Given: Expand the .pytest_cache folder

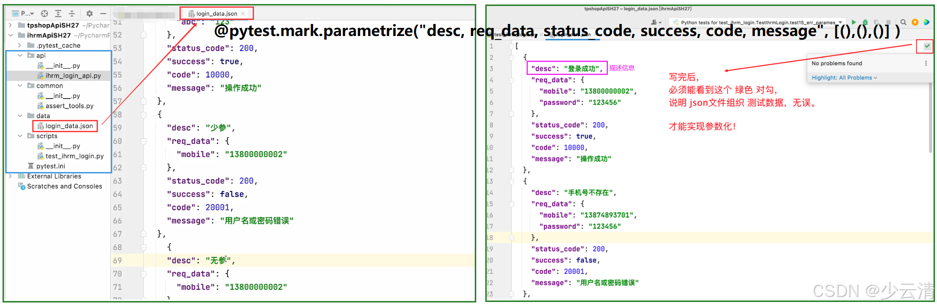Looking at the screenshot, I should click(20, 45).
